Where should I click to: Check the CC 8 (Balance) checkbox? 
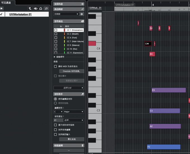coord(56,45)
